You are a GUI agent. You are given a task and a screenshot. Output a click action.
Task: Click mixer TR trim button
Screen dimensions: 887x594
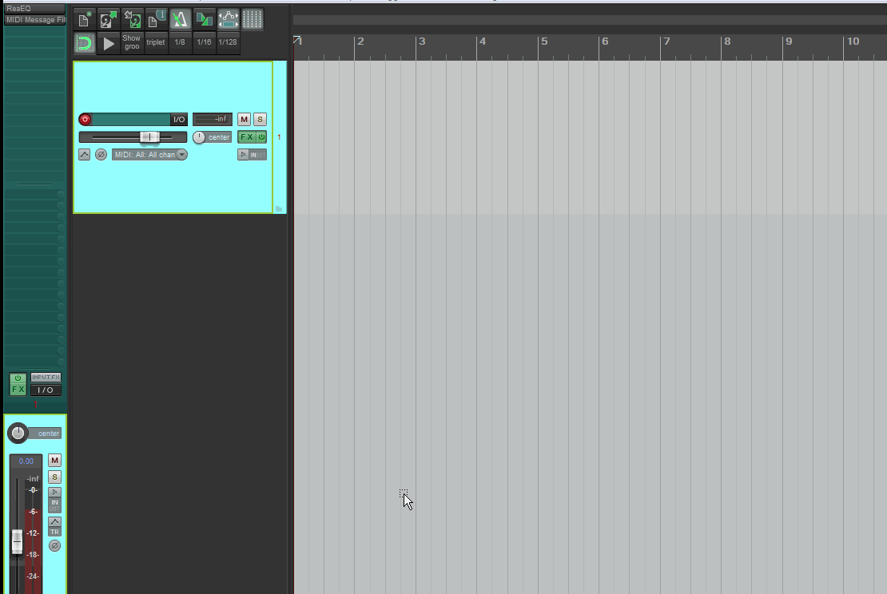click(x=54, y=532)
